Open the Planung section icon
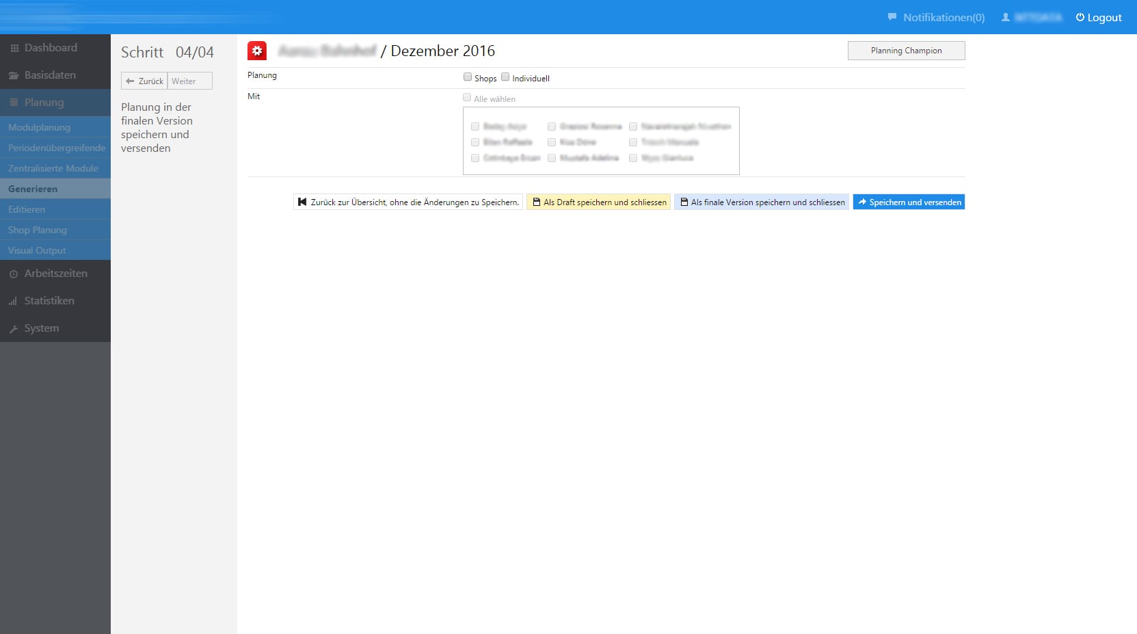The width and height of the screenshot is (1137, 634). [x=14, y=102]
